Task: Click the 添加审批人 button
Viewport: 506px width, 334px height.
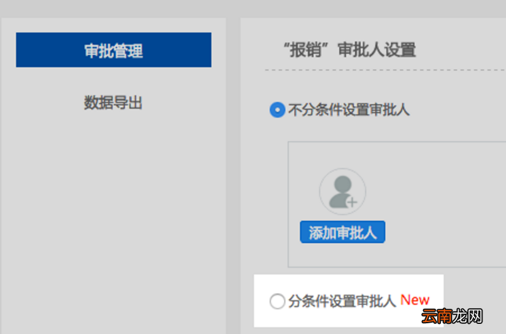Action: point(342,232)
